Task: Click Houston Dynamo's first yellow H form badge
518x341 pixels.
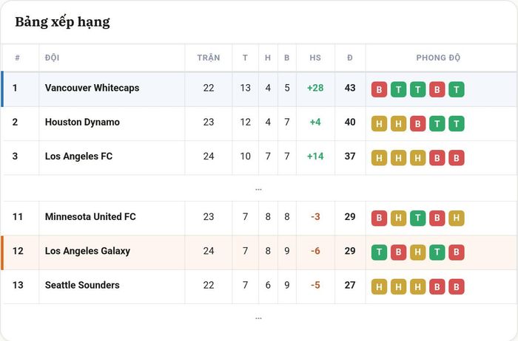Action: (x=379, y=124)
